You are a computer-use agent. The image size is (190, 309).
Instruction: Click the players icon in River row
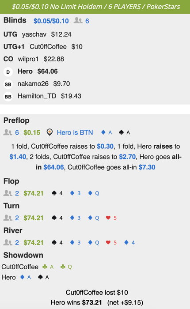coord(8,242)
